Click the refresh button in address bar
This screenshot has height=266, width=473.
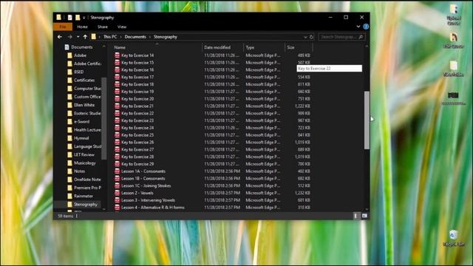coord(312,37)
